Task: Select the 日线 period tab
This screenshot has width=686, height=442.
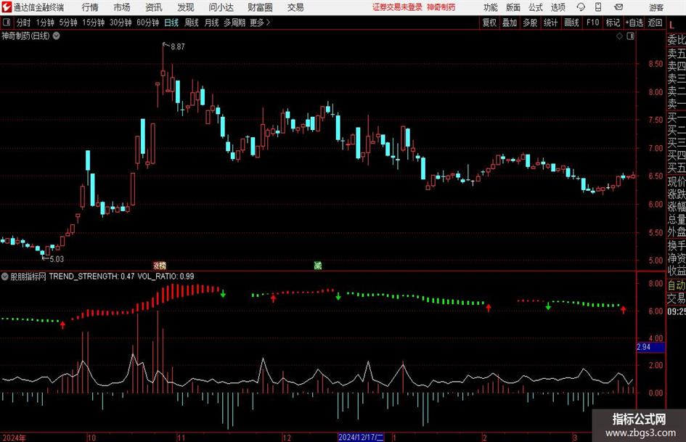Action: [x=171, y=22]
